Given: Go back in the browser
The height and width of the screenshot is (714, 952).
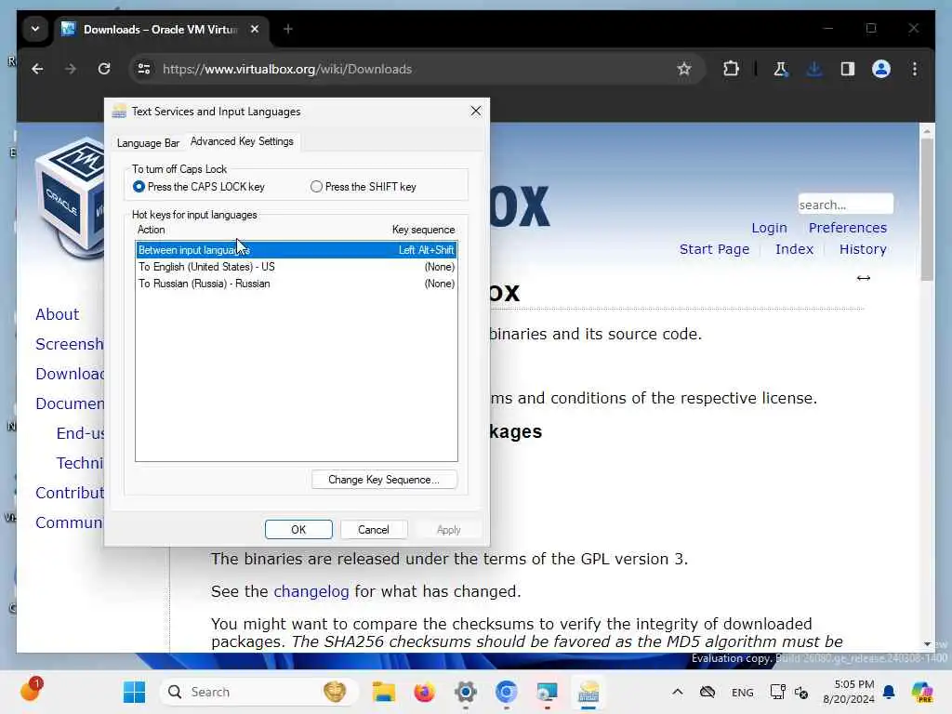Looking at the screenshot, I should pos(37,69).
